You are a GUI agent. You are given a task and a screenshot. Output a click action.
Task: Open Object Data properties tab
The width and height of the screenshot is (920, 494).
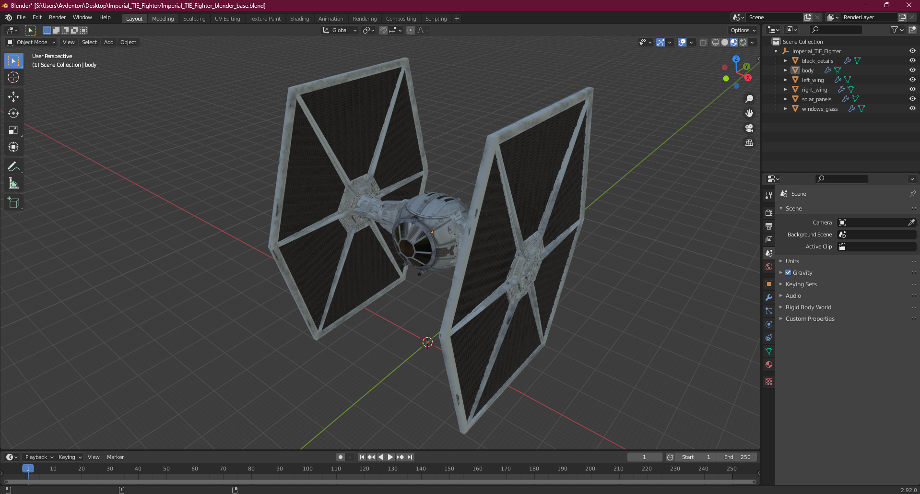[x=769, y=351]
